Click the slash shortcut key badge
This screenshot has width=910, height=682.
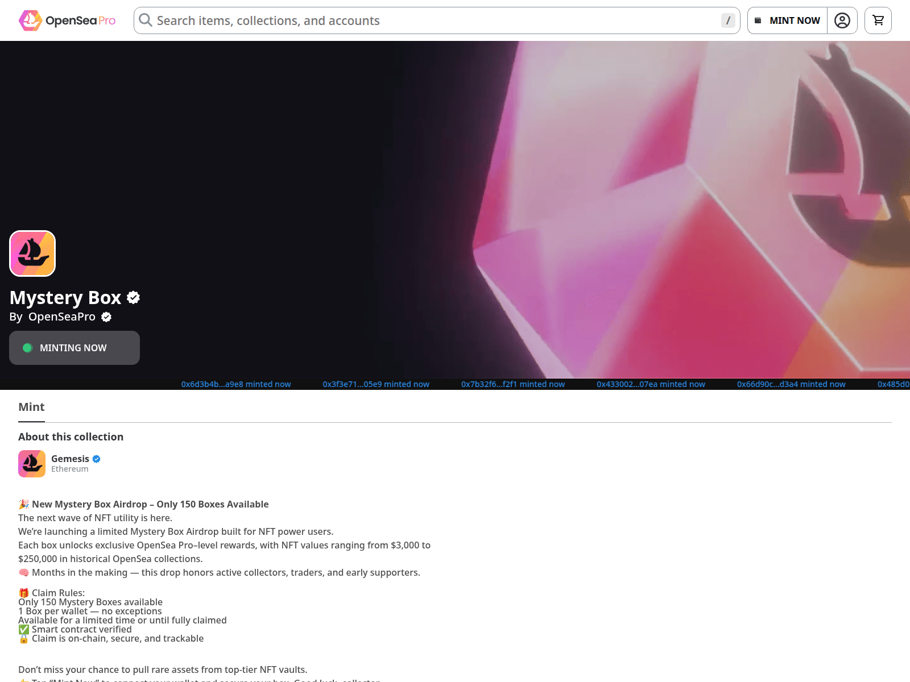point(728,20)
